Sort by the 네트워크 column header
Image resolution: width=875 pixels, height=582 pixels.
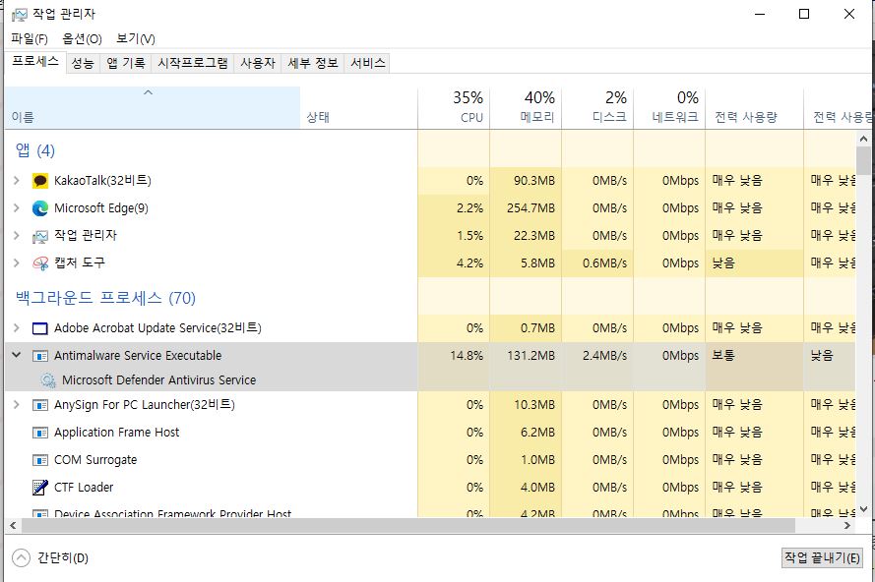(x=669, y=108)
